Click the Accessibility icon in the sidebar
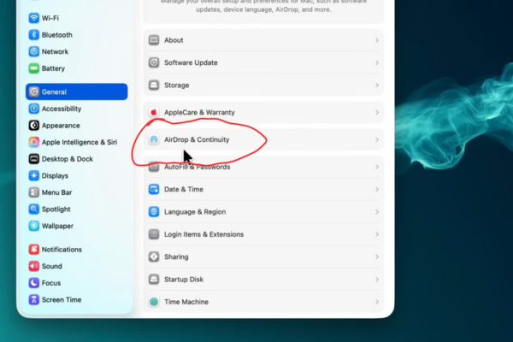The width and height of the screenshot is (513, 342). coord(33,109)
